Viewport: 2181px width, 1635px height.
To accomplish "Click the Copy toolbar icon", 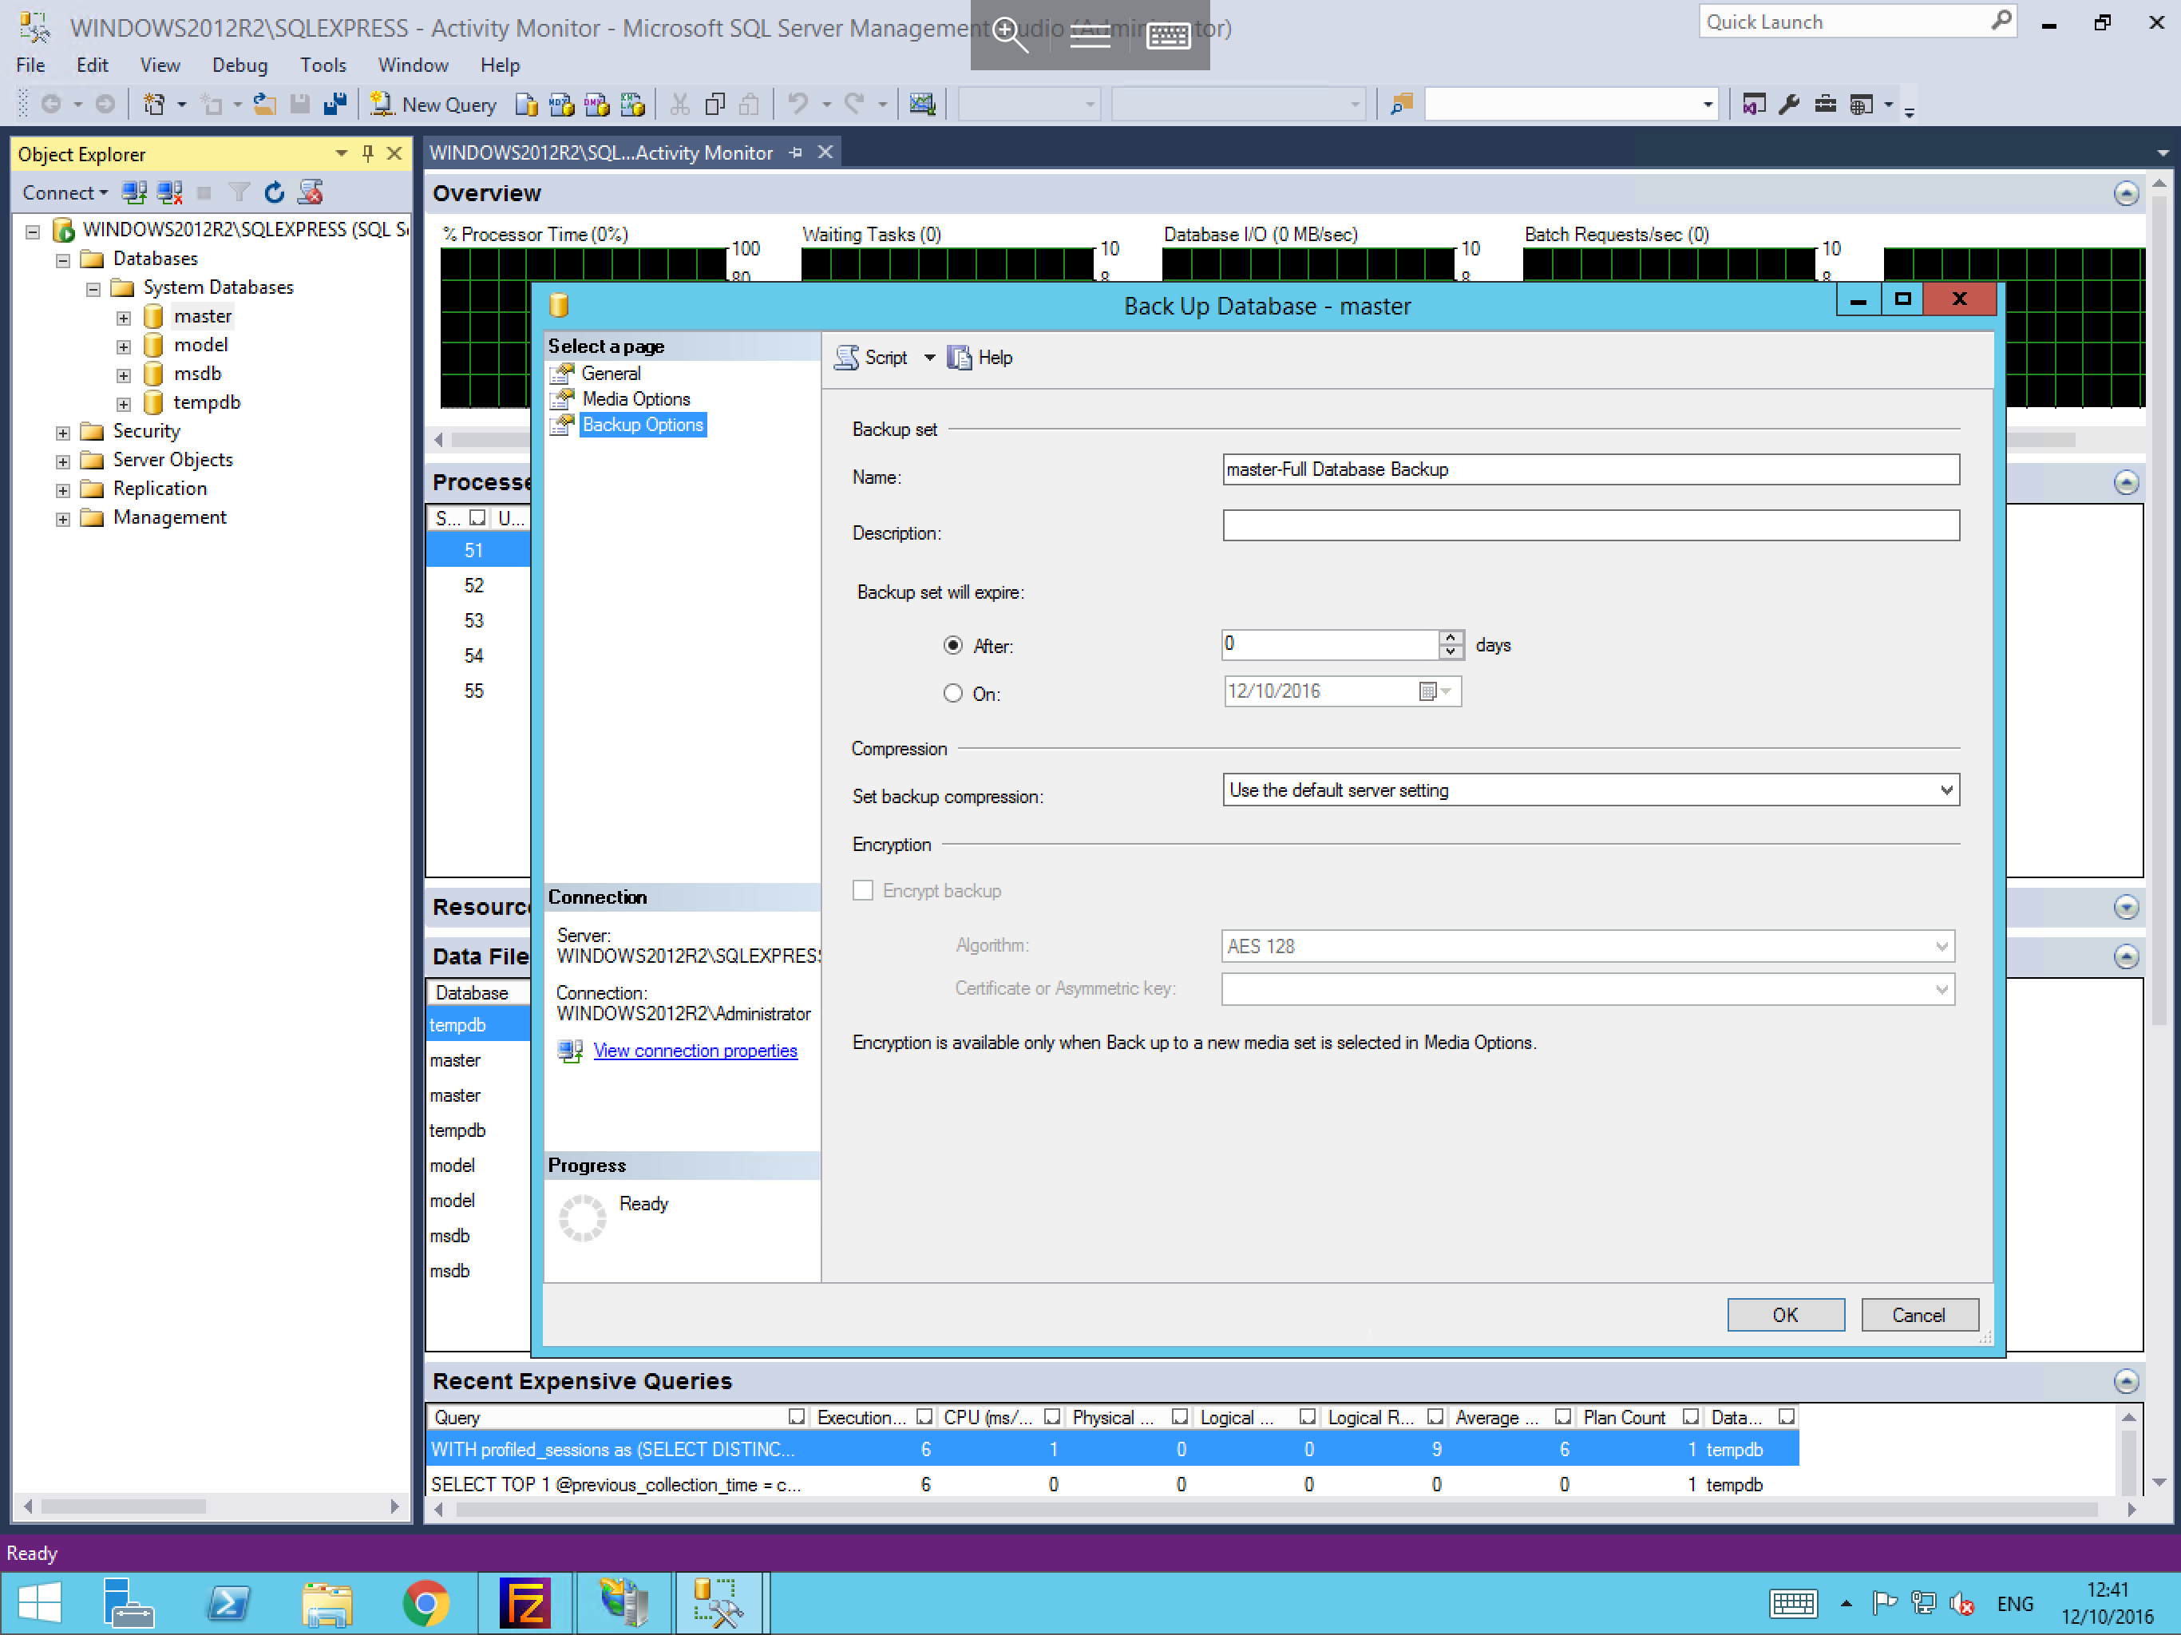I will (x=714, y=104).
